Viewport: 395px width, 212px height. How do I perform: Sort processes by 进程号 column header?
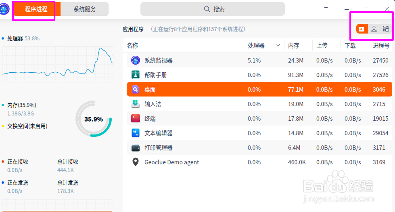(x=381, y=45)
